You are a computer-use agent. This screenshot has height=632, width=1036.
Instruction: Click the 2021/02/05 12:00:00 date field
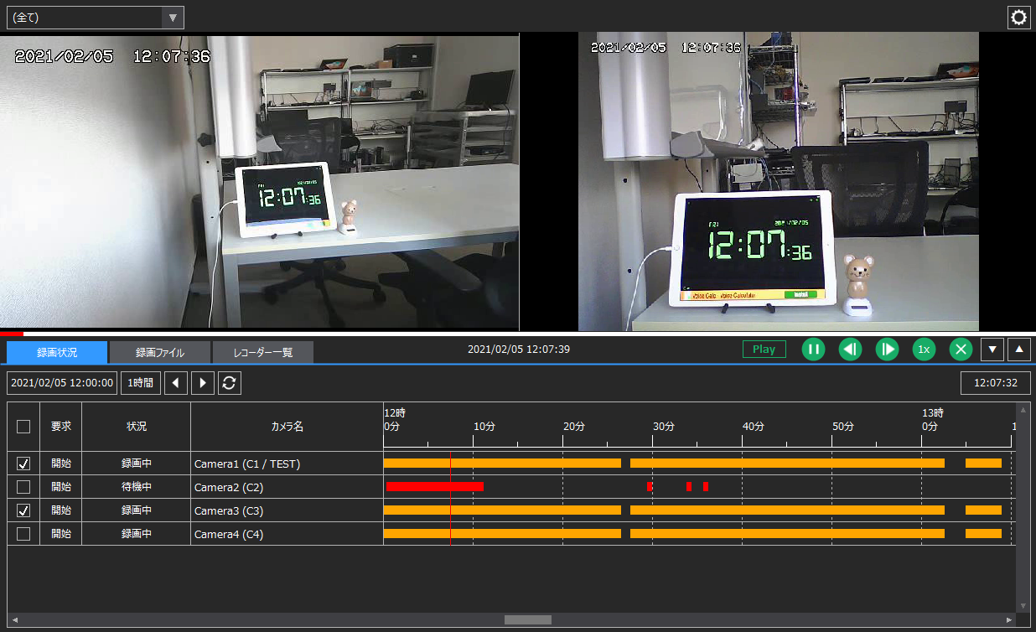[61, 383]
